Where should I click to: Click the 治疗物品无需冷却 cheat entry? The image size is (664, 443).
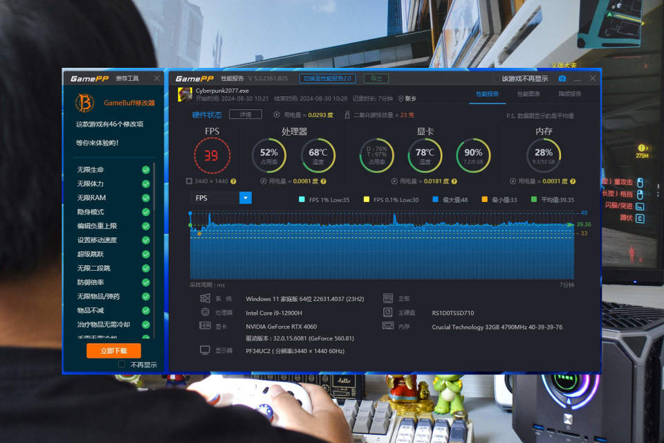[103, 325]
